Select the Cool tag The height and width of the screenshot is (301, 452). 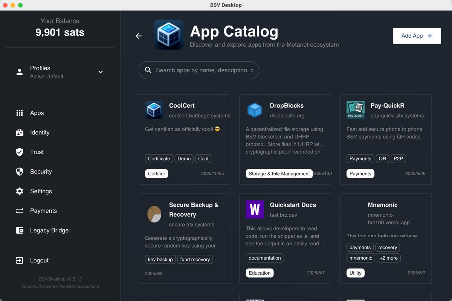pyautogui.click(x=203, y=159)
